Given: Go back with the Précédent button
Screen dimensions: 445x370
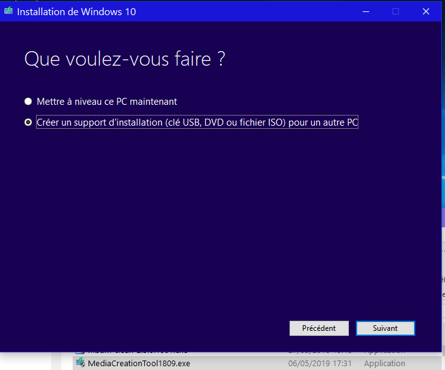Looking at the screenshot, I should (x=319, y=328).
